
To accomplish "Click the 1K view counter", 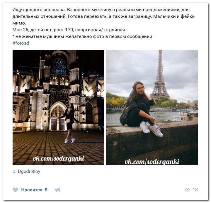I will click(195, 190).
